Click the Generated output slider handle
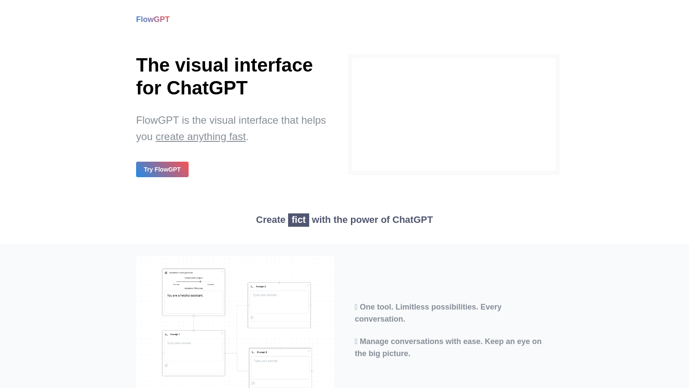The width and height of the screenshot is (689, 388). 200,282
